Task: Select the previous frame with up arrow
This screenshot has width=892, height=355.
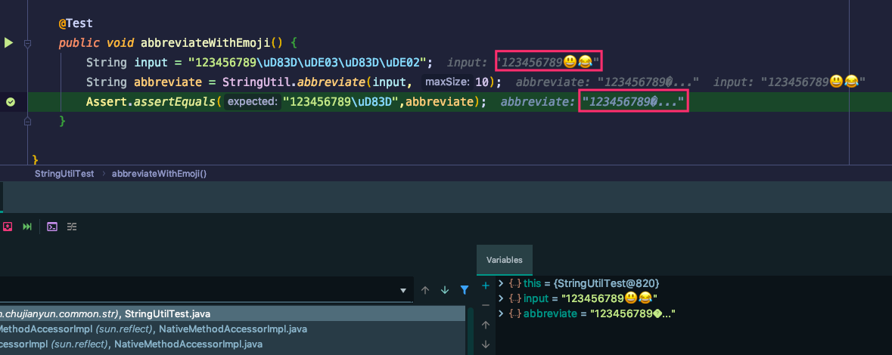Action: [x=424, y=290]
